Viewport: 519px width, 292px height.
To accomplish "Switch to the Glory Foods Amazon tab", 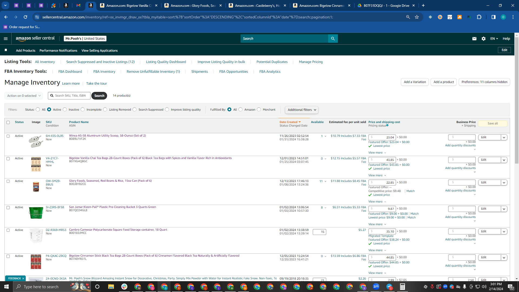I will (x=193, y=5).
